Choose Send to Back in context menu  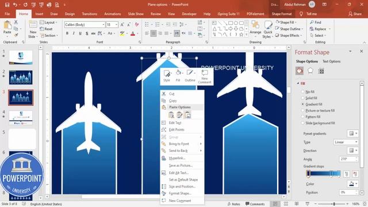coord(182,151)
